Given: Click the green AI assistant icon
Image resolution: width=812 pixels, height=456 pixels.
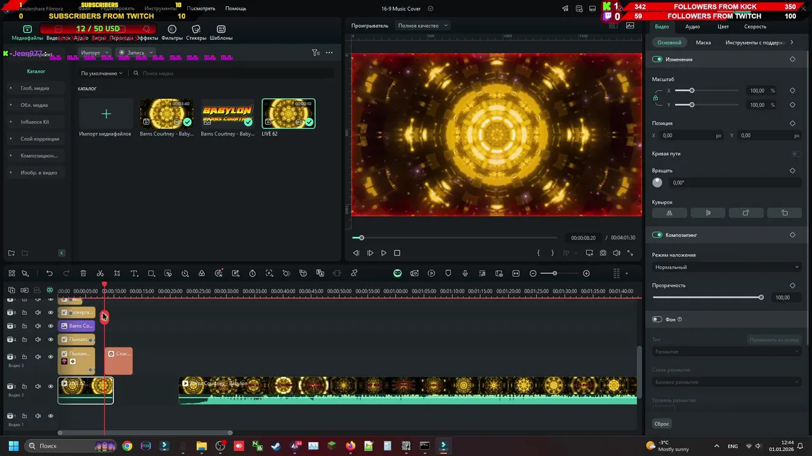Looking at the screenshot, I should (x=397, y=273).
